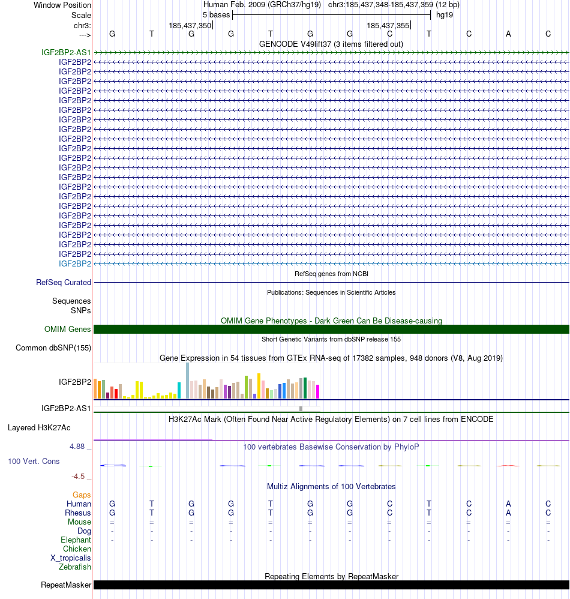Click the small gray IGF2BP2-AS1 expression bar
The width and height of the screenshot is (570, 599).
point(301,409)
